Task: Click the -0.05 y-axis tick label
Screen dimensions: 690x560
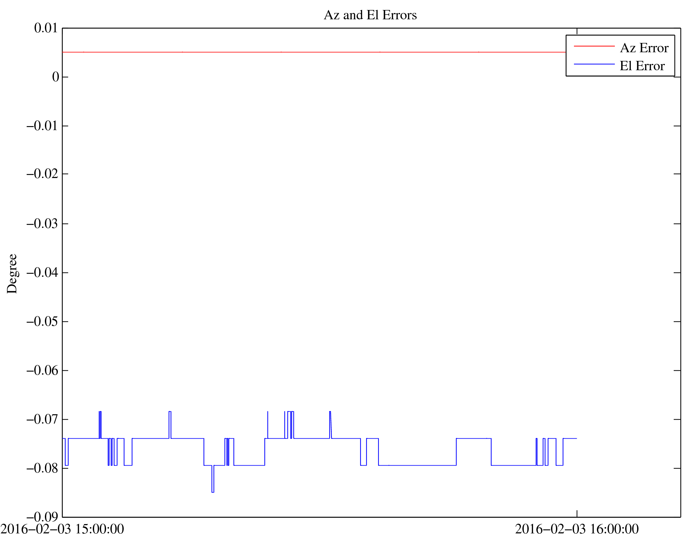Action: tap(42, 322)
